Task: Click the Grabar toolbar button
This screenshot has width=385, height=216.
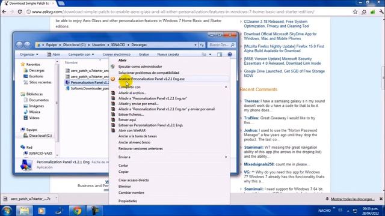Action: coord(144,55)
